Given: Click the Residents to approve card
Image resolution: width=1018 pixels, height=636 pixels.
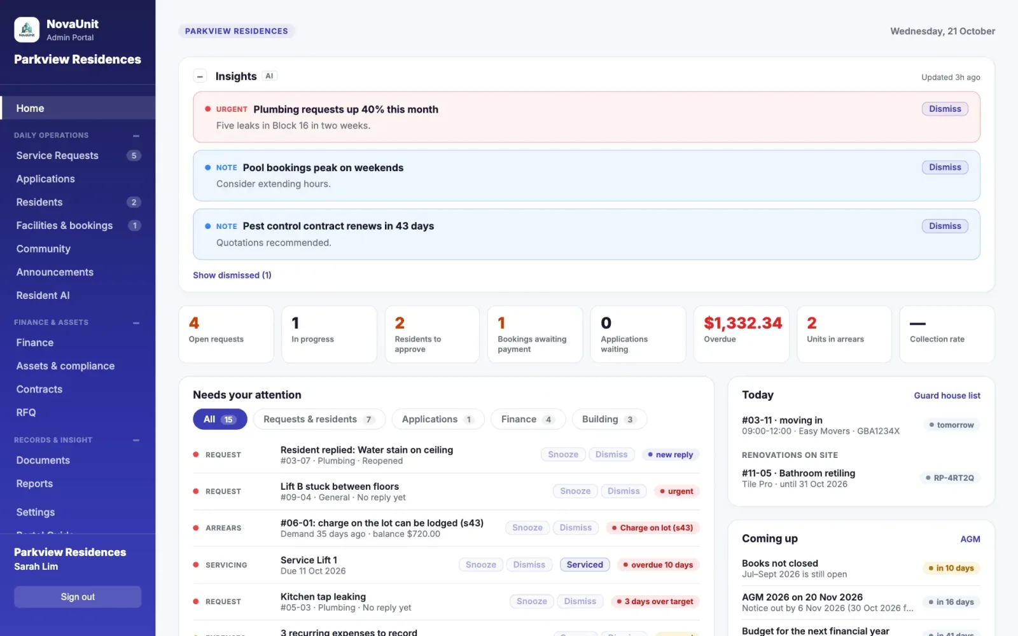Looking at the screenshot, I should coord(432,335).
